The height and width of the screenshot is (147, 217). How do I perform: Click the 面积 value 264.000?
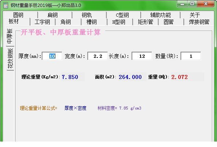point(130,77)
